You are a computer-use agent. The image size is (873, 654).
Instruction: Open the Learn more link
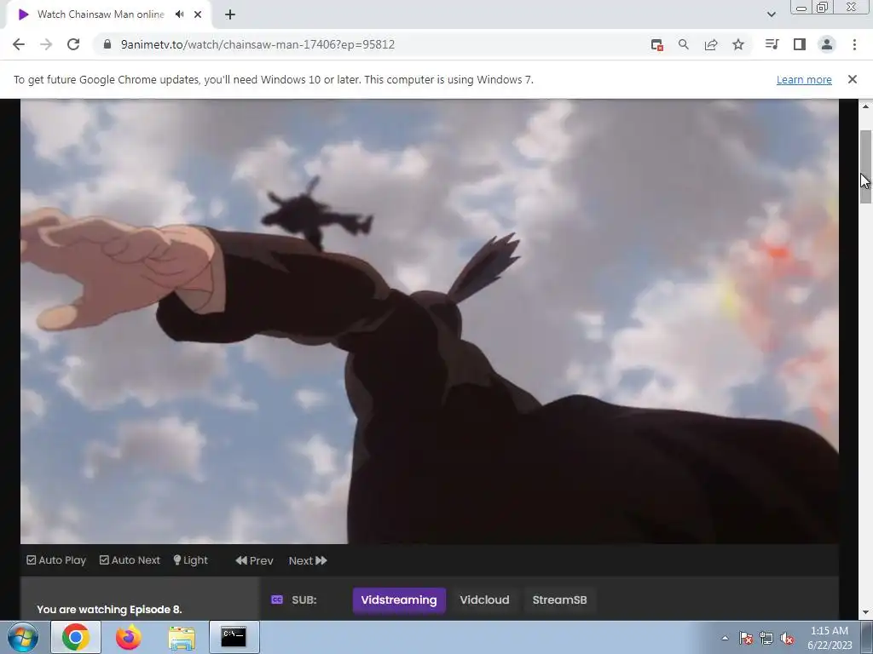[x=804, y=79]
